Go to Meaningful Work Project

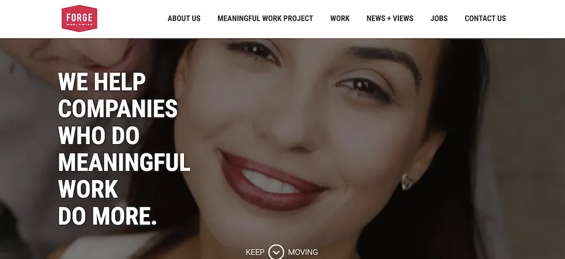tap(265, 19)
